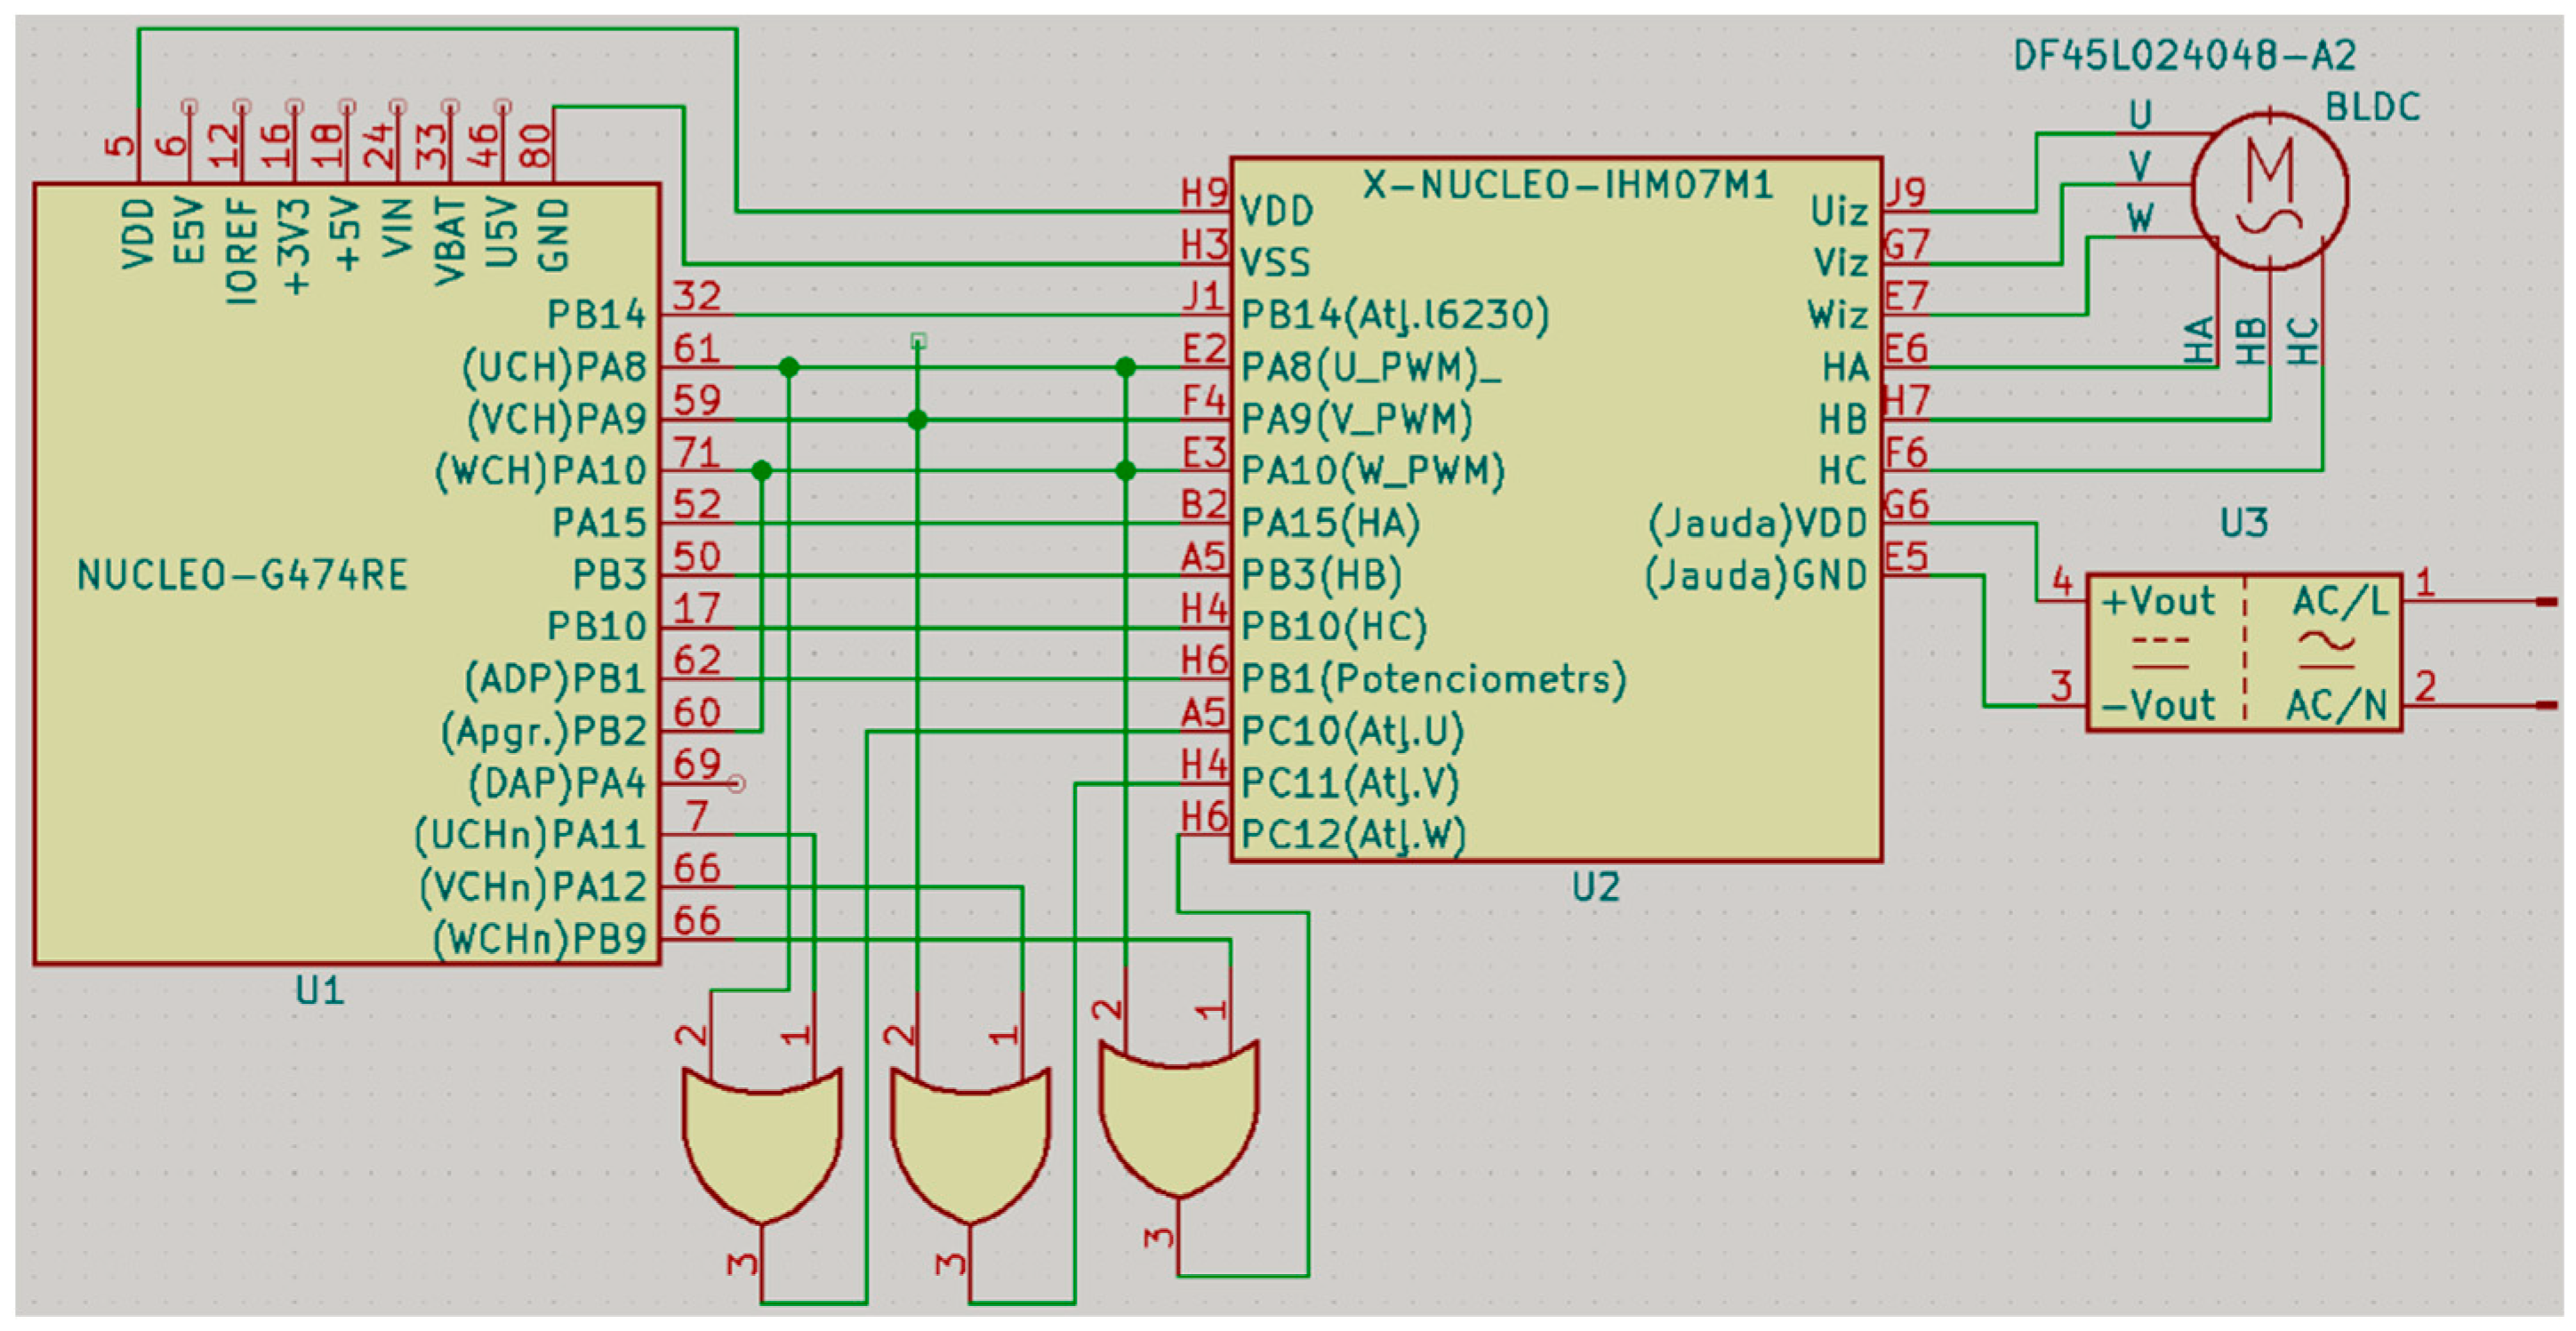
Task: Click the U2 reference designator
Action: 1595,887
